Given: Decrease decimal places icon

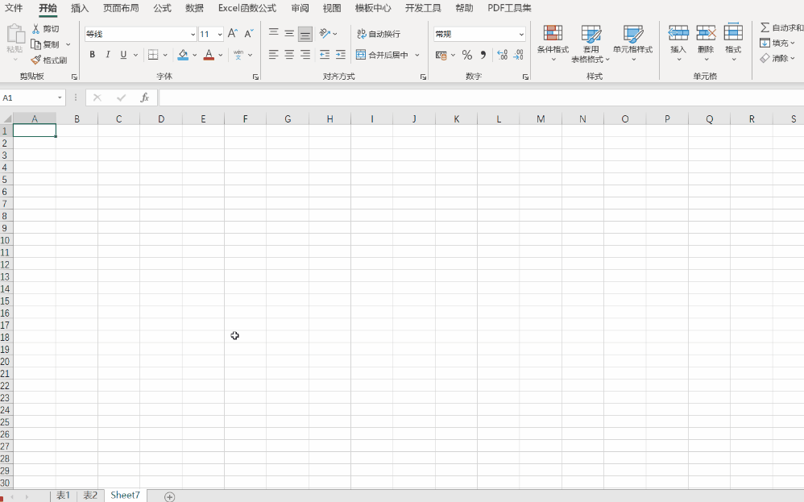Looking at the screenshot, I should (518, 55).
